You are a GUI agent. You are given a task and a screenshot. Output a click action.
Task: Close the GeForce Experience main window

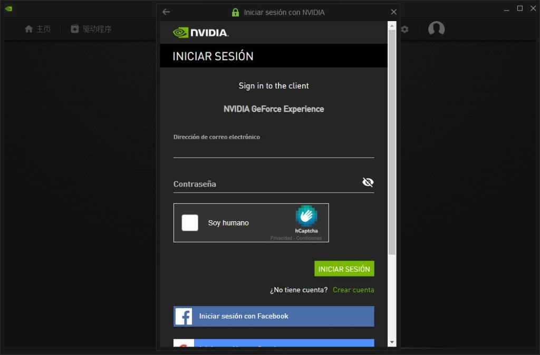(x=533, y=8)
